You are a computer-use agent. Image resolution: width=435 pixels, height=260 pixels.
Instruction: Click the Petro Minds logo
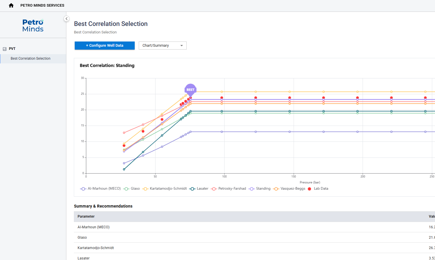pyautogui.click(x=33, y=25)
